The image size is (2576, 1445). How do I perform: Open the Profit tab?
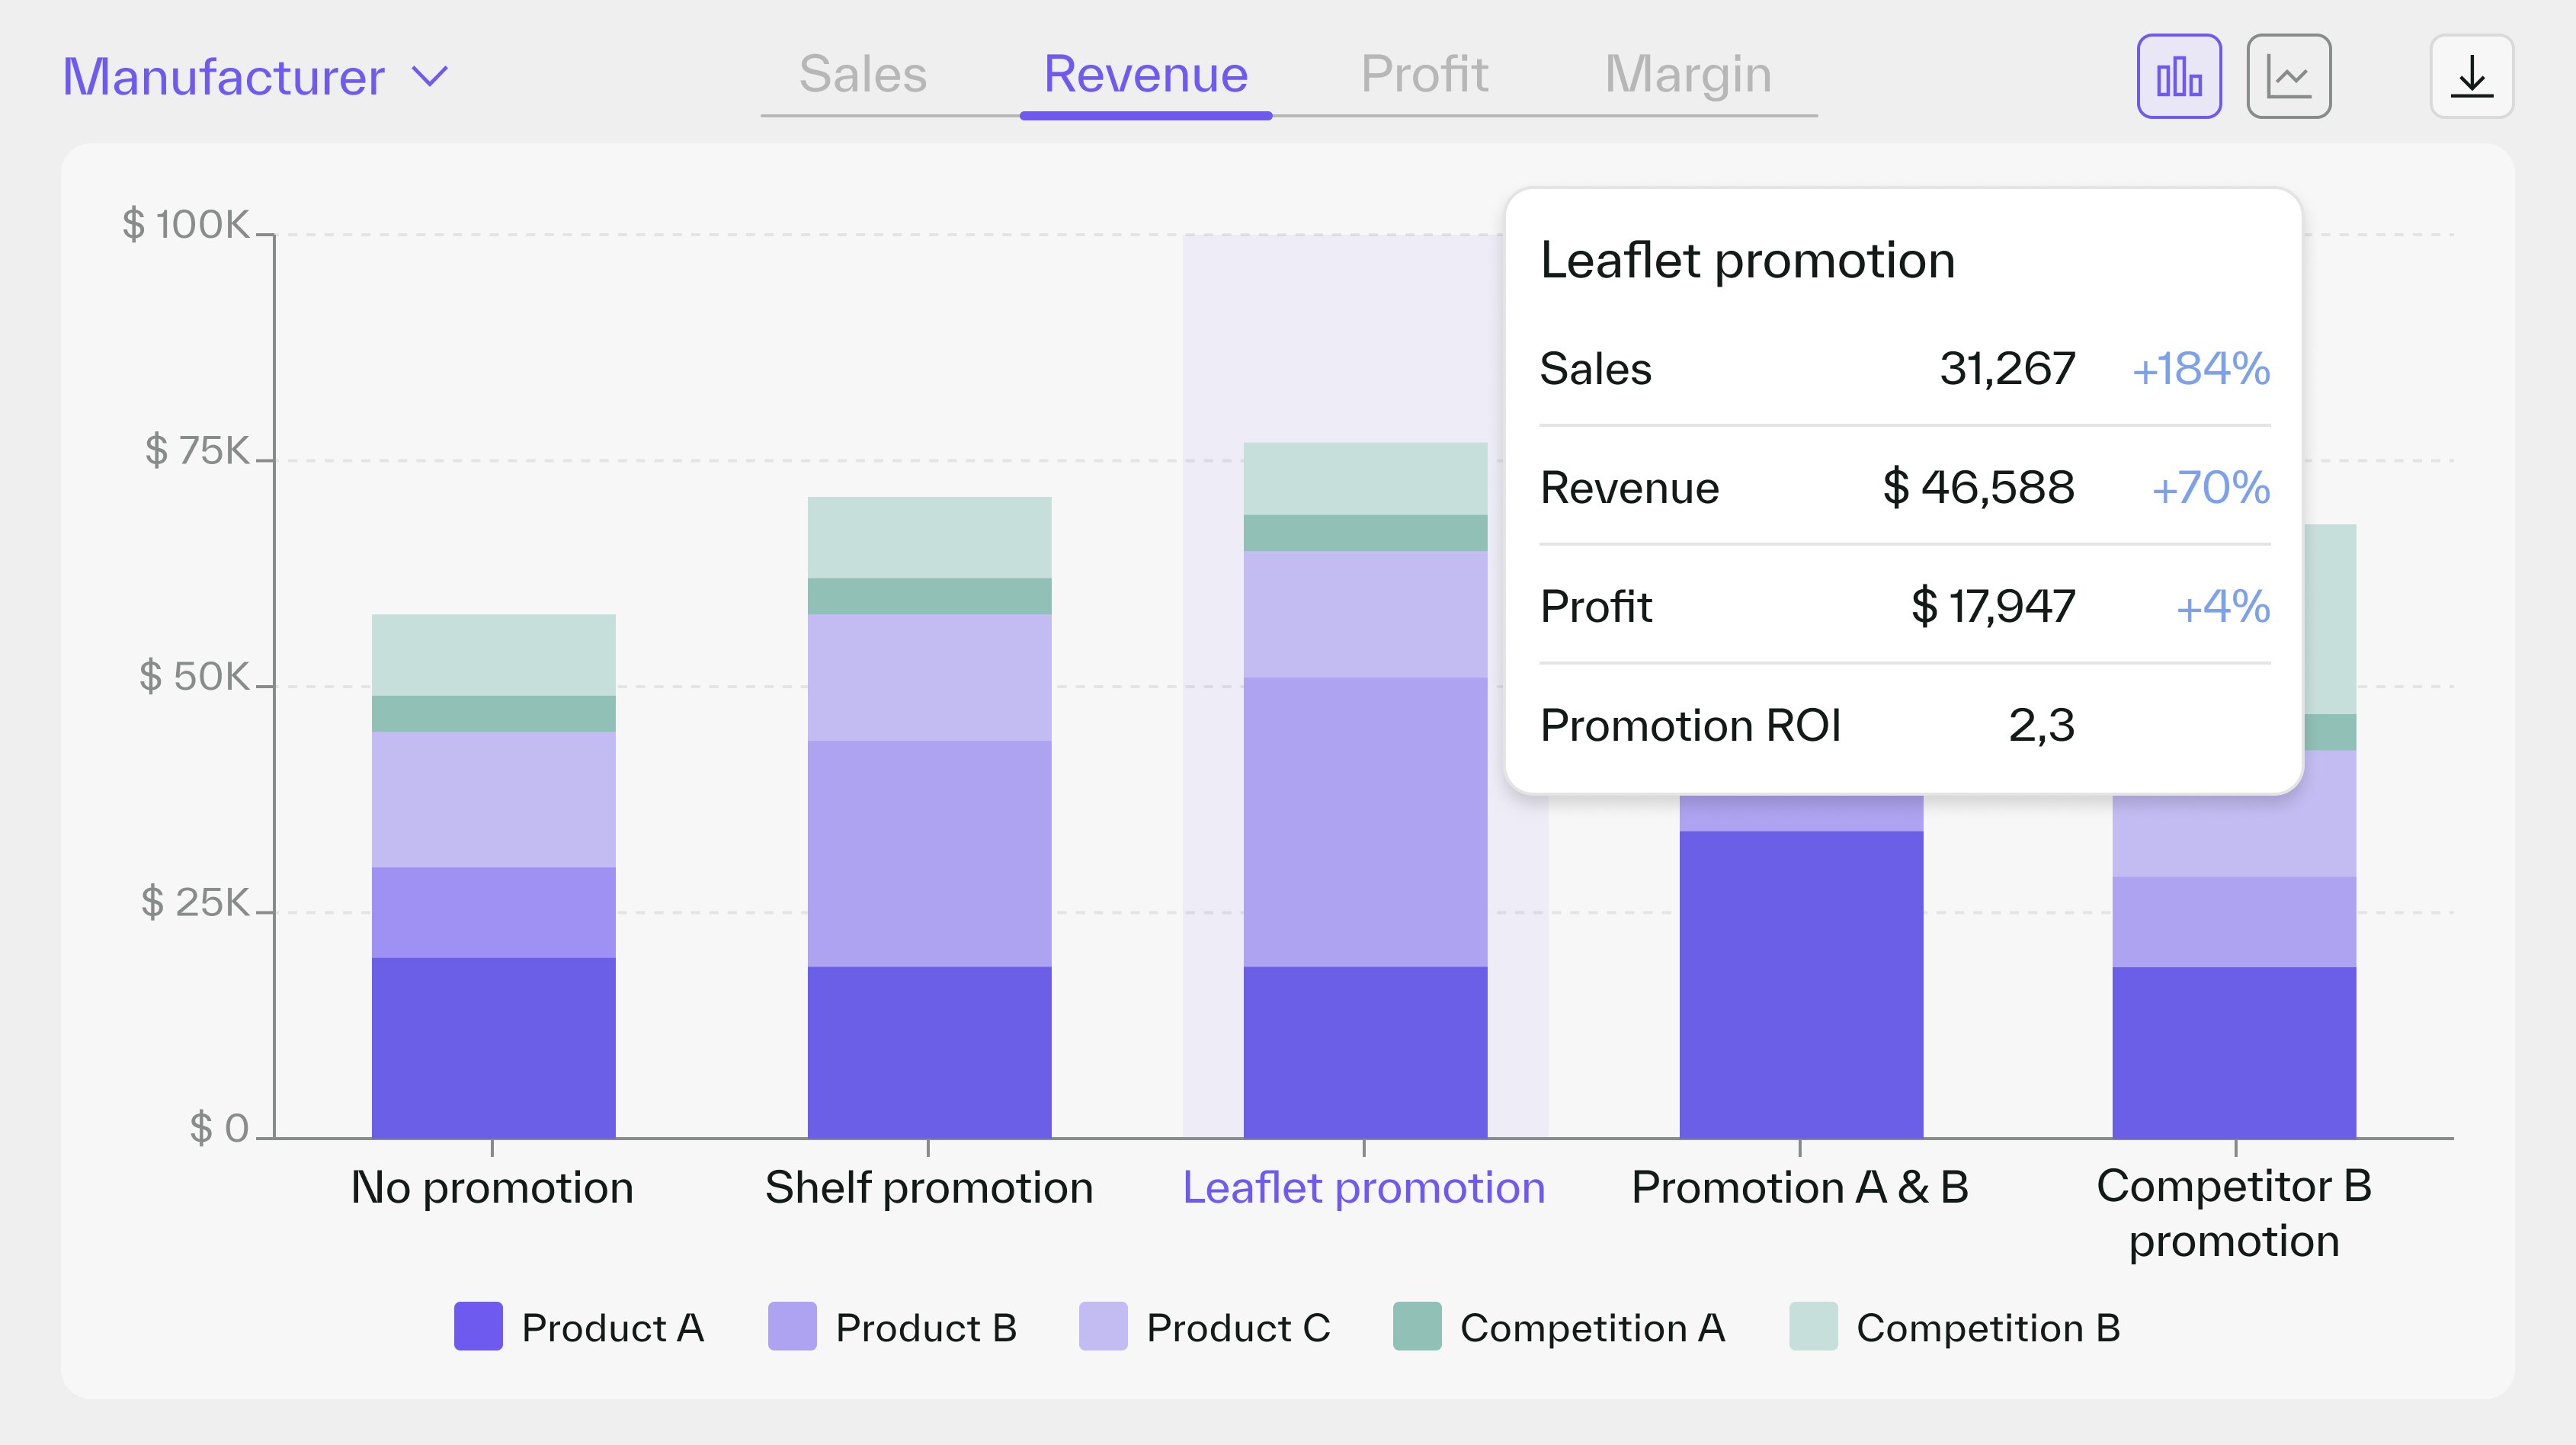click(x=1424, y=74)
